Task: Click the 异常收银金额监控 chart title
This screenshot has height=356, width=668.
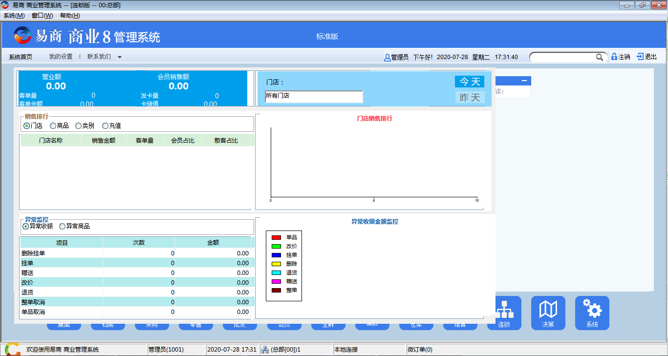Action: (x=375, y=222)
